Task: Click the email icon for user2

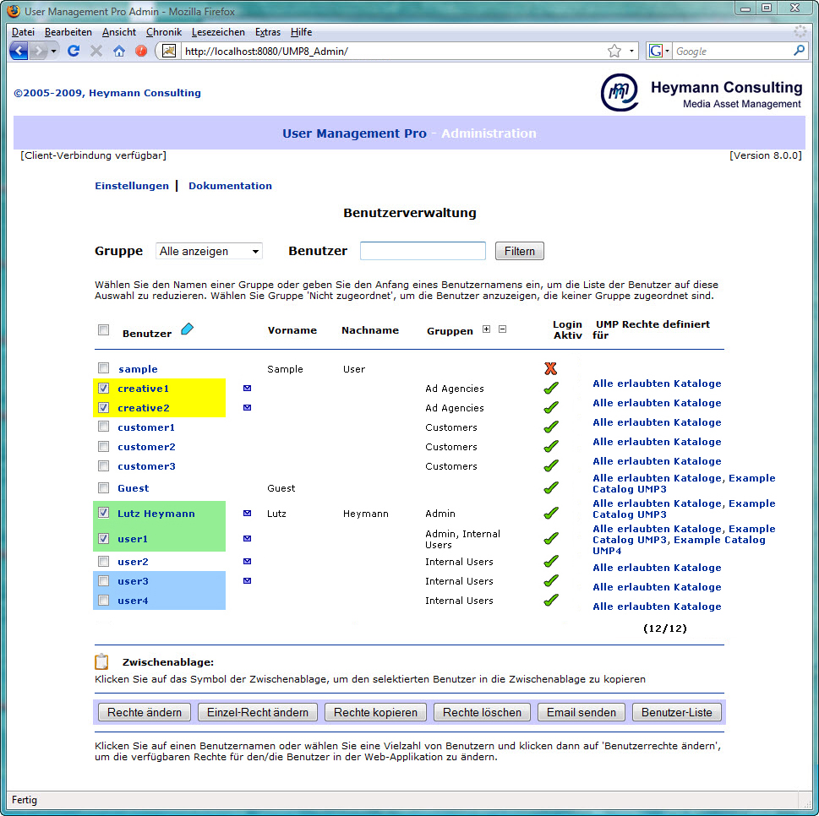Action: (248, 561)
